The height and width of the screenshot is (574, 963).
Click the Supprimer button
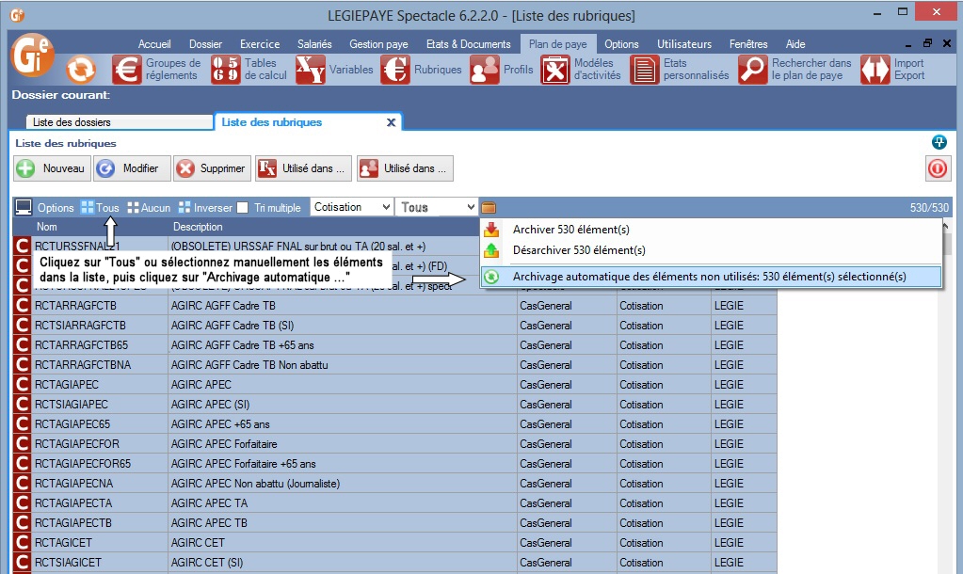pyautogui.click(x=212, y=168)
